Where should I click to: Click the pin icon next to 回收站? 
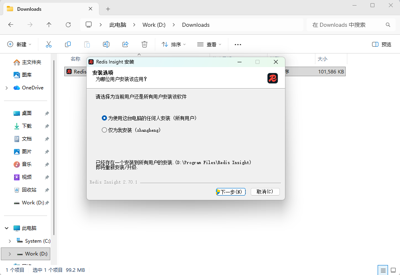(x=47, y=190)
